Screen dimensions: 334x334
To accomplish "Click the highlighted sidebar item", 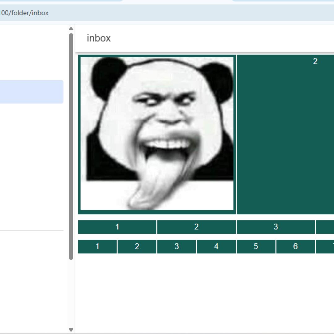I will pos(32,92).
